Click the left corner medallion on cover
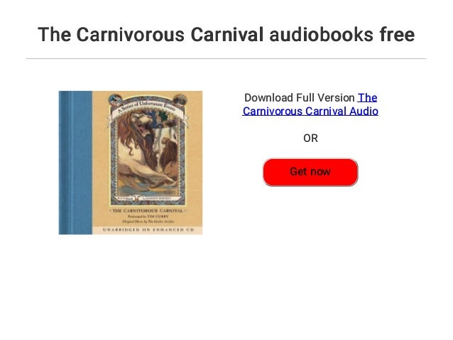 coord(114,99)
